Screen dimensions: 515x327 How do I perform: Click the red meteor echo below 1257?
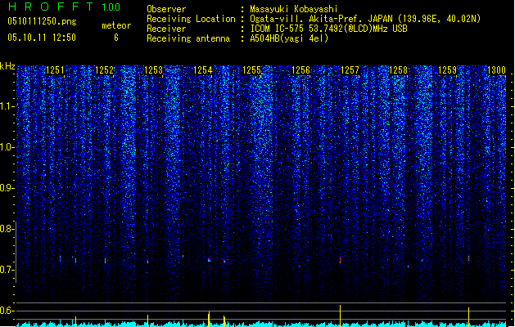pos(340,259)
